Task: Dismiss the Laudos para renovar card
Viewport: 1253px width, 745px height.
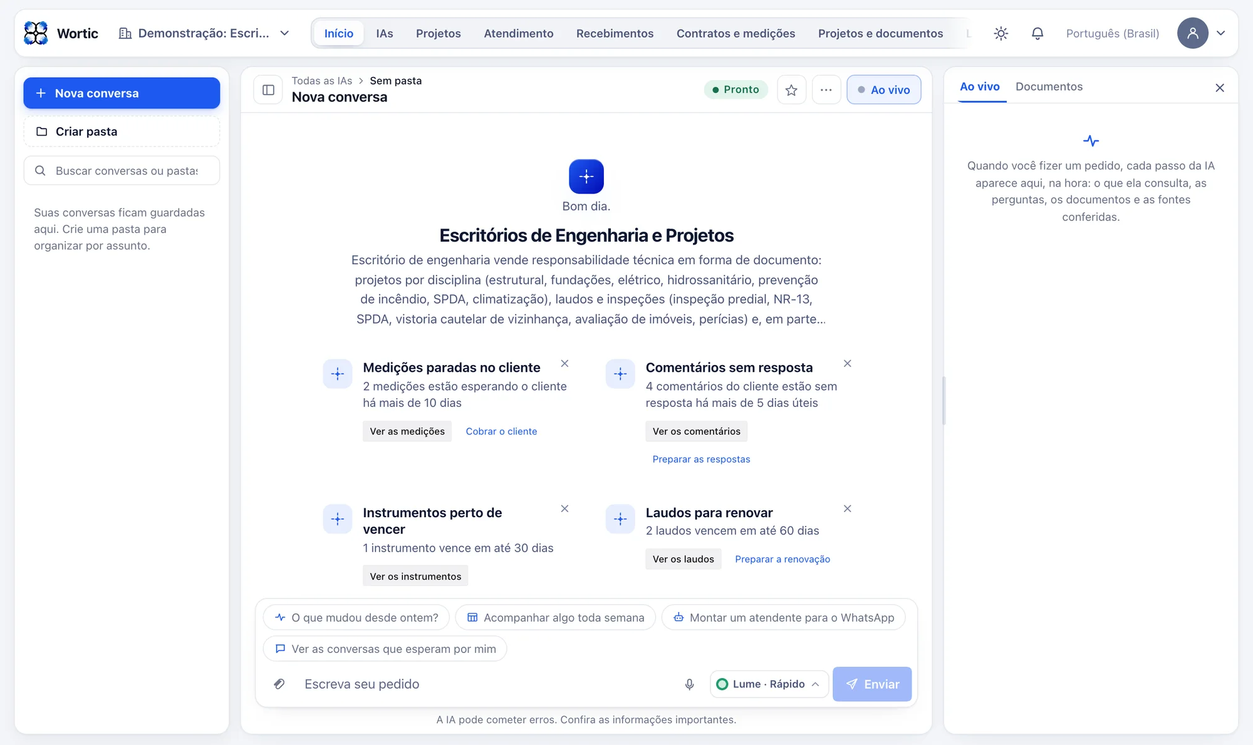Action: tap(847, 509)
